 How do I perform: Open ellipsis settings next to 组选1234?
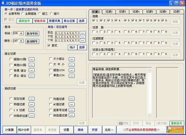(72, 70)
